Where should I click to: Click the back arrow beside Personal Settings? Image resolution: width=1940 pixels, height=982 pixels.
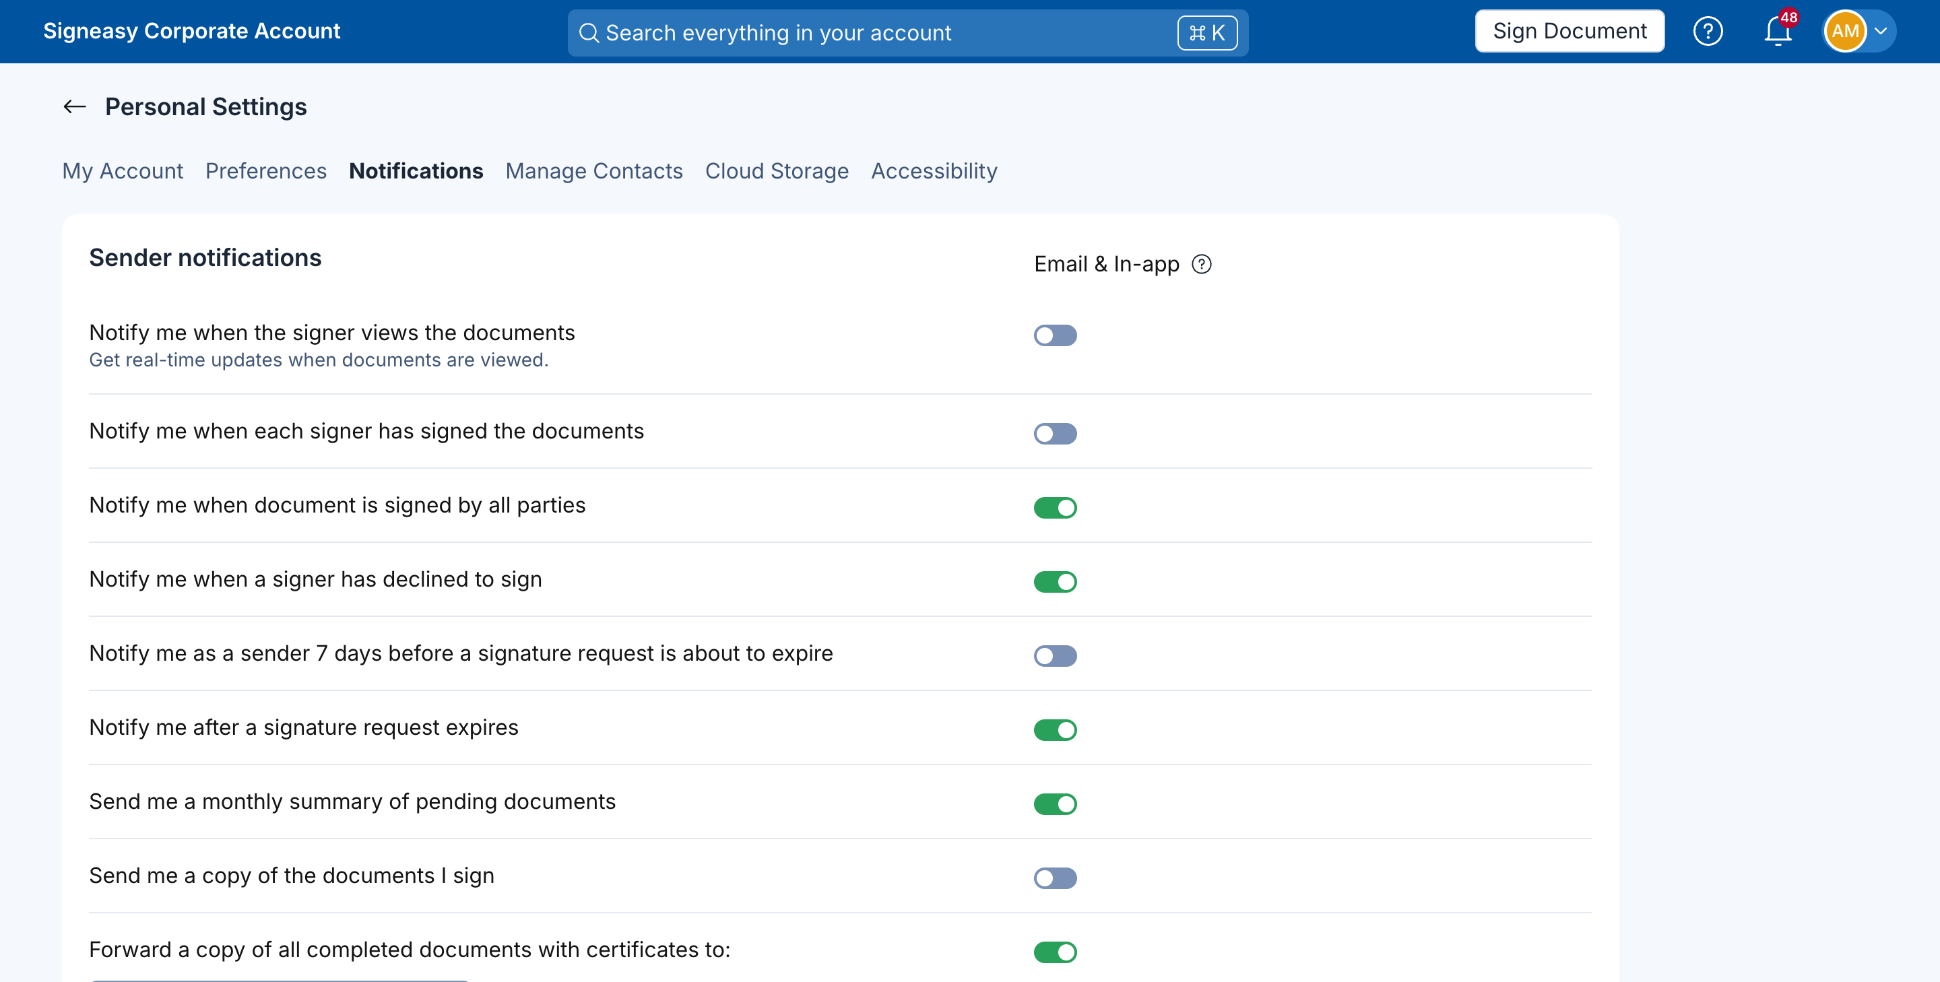75,107
